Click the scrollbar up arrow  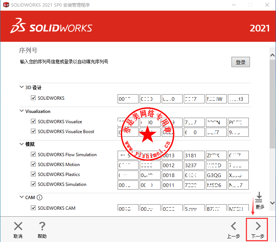[272, 55]
